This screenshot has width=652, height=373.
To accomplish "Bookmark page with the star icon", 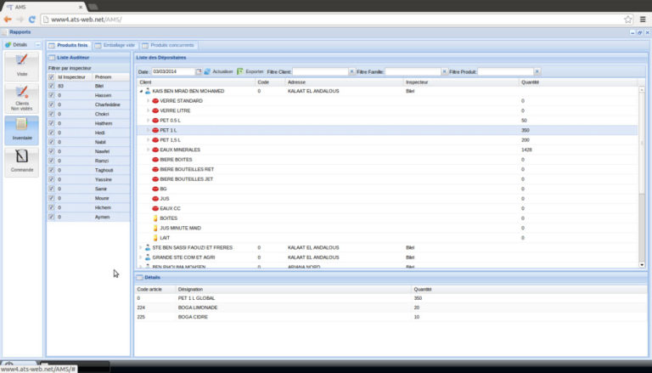I will pos(627,19).
